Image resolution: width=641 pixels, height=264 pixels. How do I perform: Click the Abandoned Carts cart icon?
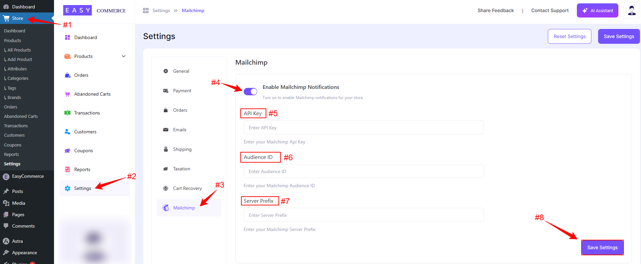coord(68,94)
